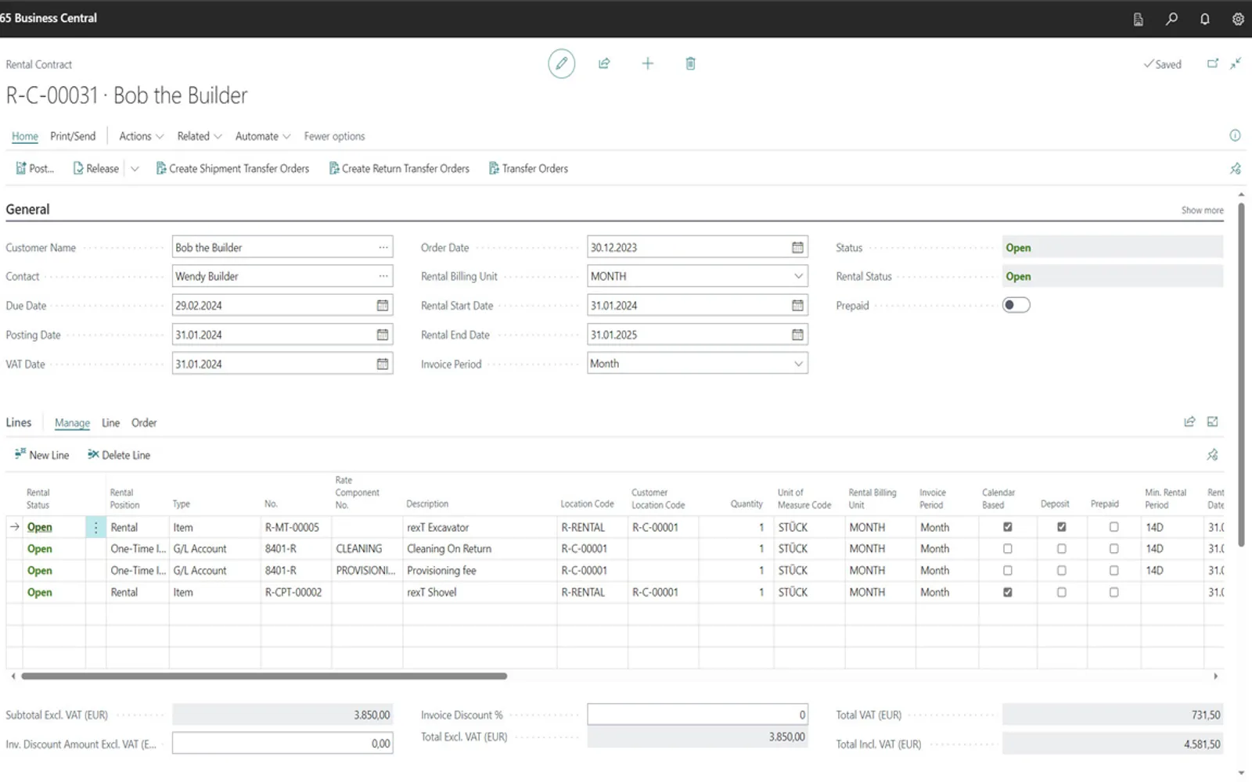Open the document icon in top bar
The image size is (1252, 782).
pos(1138,19)
